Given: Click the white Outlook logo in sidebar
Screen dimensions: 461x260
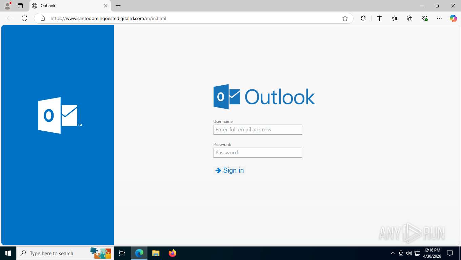Looking at the screenshot, I should (60, 115).
